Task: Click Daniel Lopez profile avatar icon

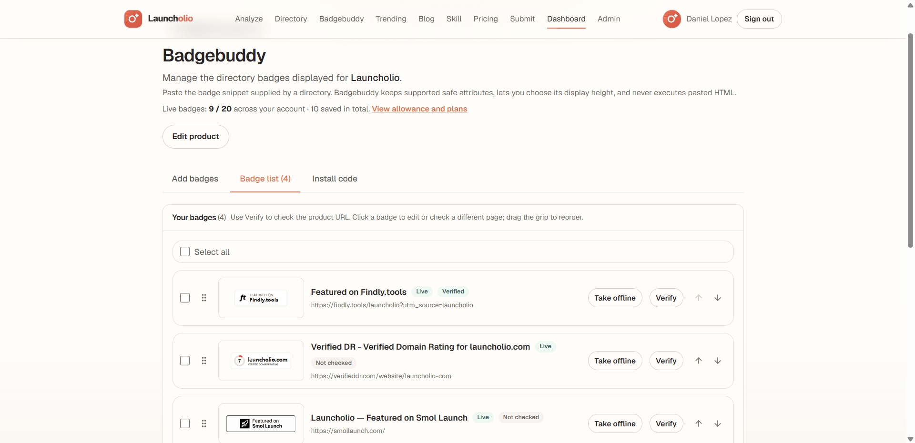Action: (672, 19)
